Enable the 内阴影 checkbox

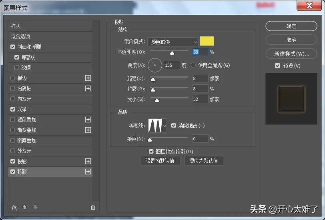(x=13, y=88)
